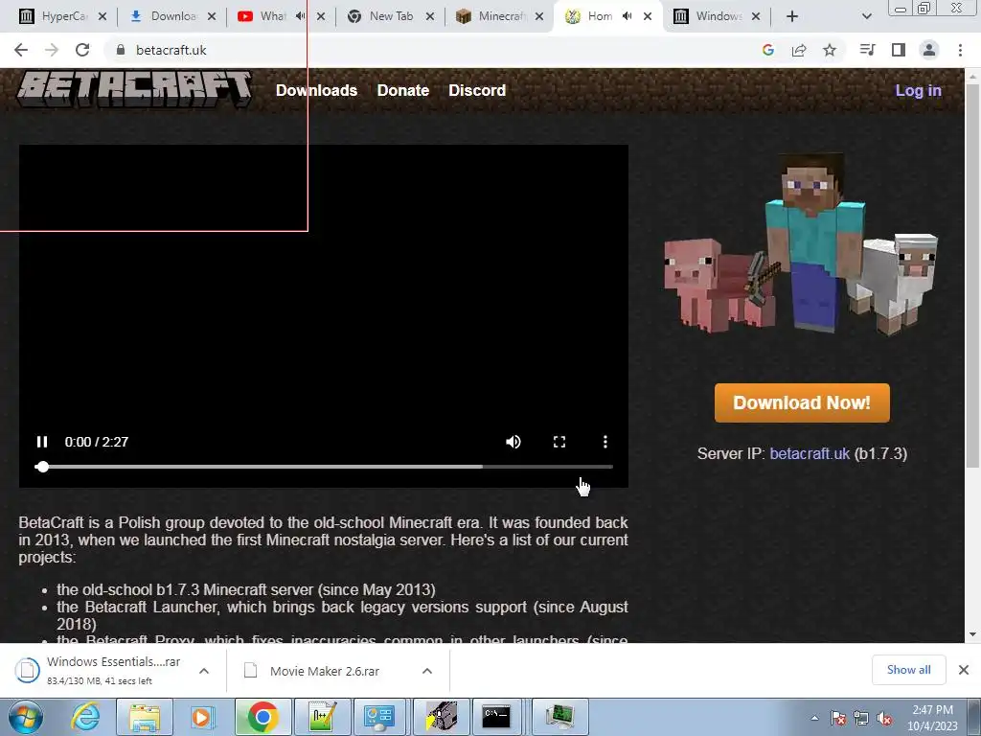Mute the video volume speaker icon

pyautogui.click(x=513, y=442)
